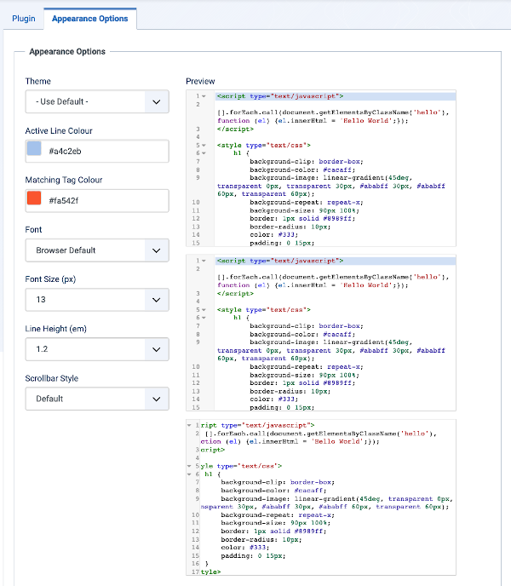Collapse line 1 fold arrow in second preview
The image size is (511, 586).
pos(204,261)
